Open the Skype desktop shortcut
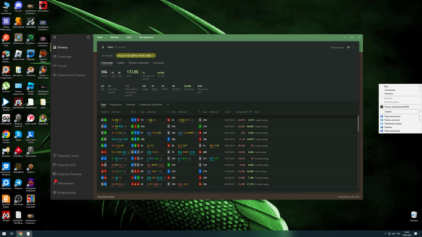Image resolution: width=422 pixels, height=237 pixels. (x=18, y=136)
